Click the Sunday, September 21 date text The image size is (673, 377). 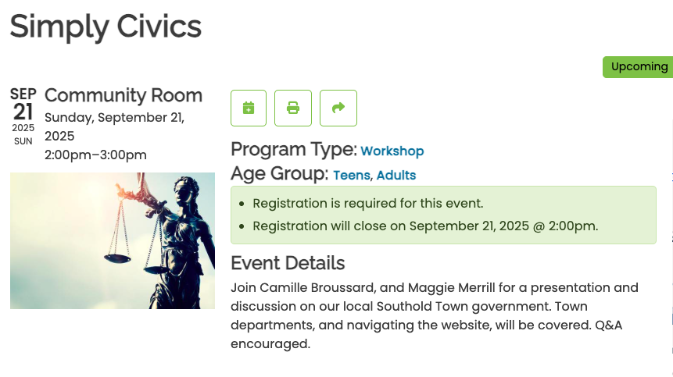(x=115, y=126)
